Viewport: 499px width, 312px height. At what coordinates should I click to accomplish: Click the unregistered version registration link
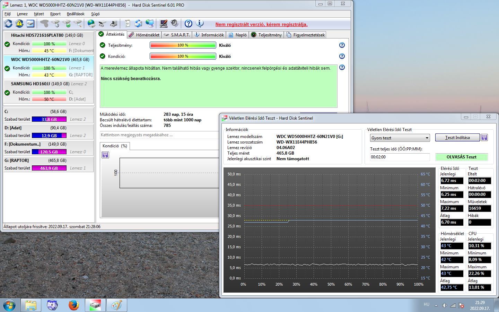pos(262,24)
